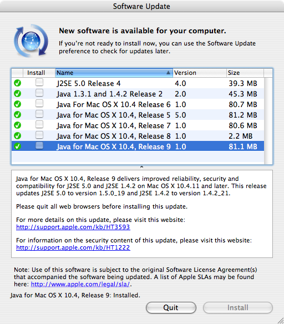Sort list by the Name column header
The width and height of the screenshot is (284, 324).
pos(114,73)
